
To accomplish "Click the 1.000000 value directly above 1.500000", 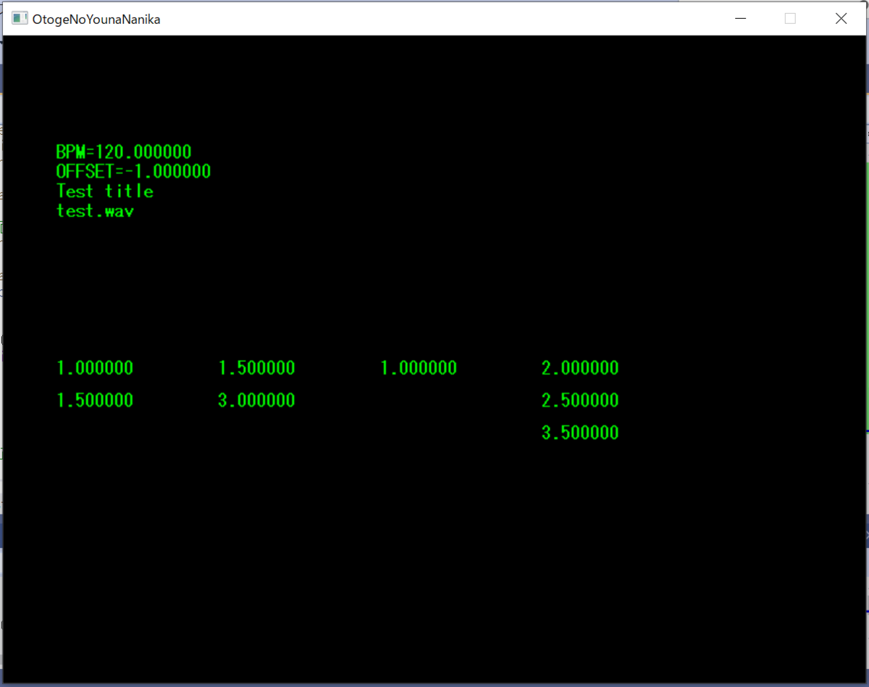I will coord(95,368).
